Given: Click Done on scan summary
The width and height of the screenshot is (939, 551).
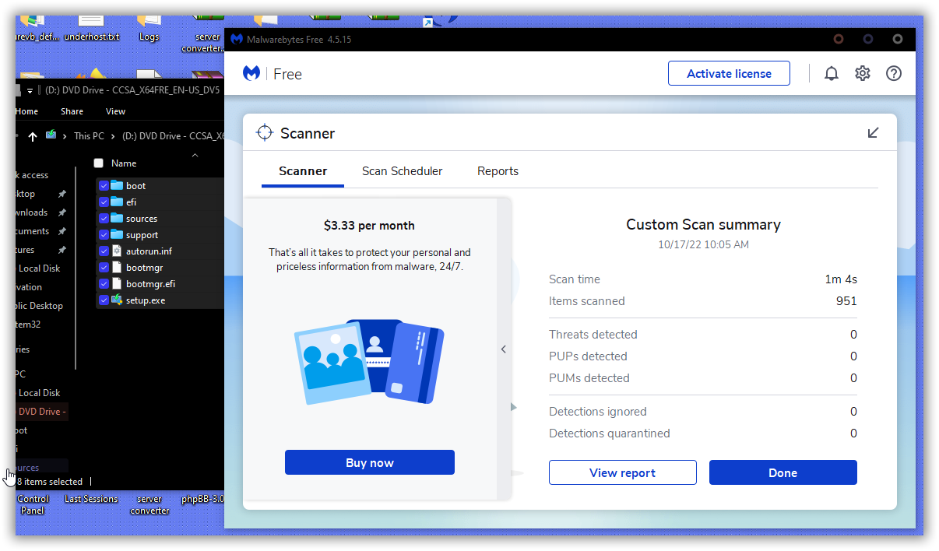Looking at the screenshot, I should click(x=783, y=472).
